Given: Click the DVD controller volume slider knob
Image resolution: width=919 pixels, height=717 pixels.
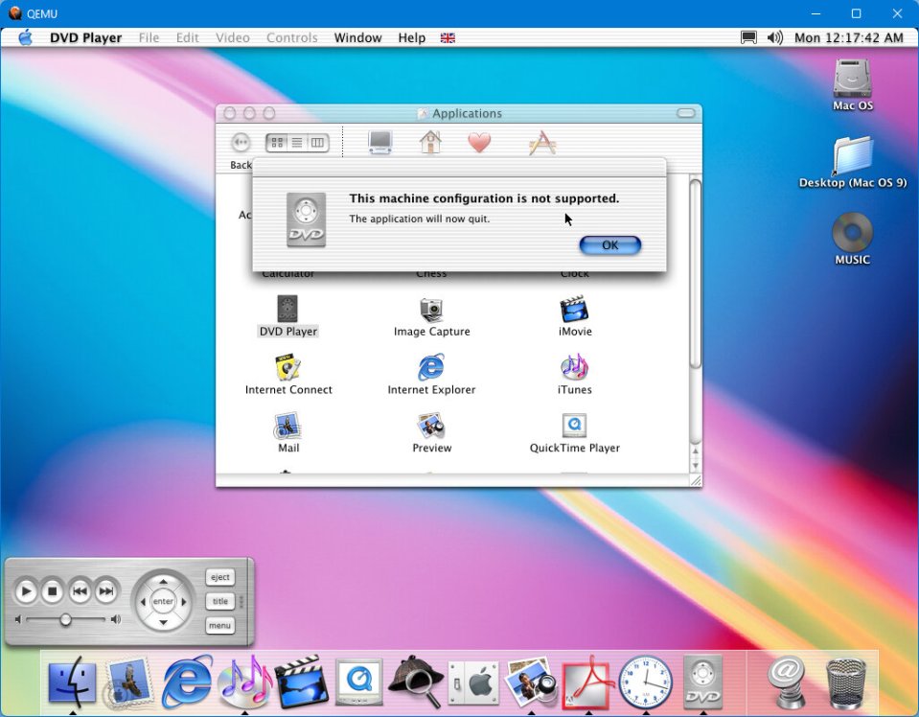Looking at the screenshot, I should click(65, 620).
